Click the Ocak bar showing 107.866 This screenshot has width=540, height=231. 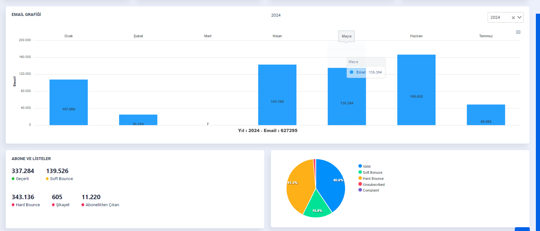coord(69,95)
